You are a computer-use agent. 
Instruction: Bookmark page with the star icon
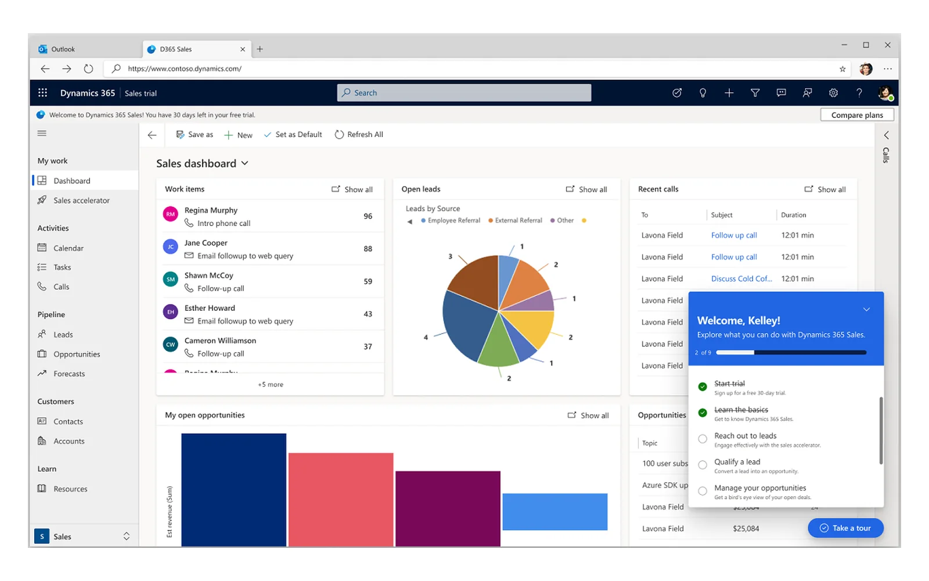(x=842, y=69)
